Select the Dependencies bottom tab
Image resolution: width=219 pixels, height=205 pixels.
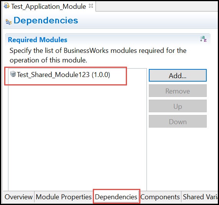tap(116, 197)
